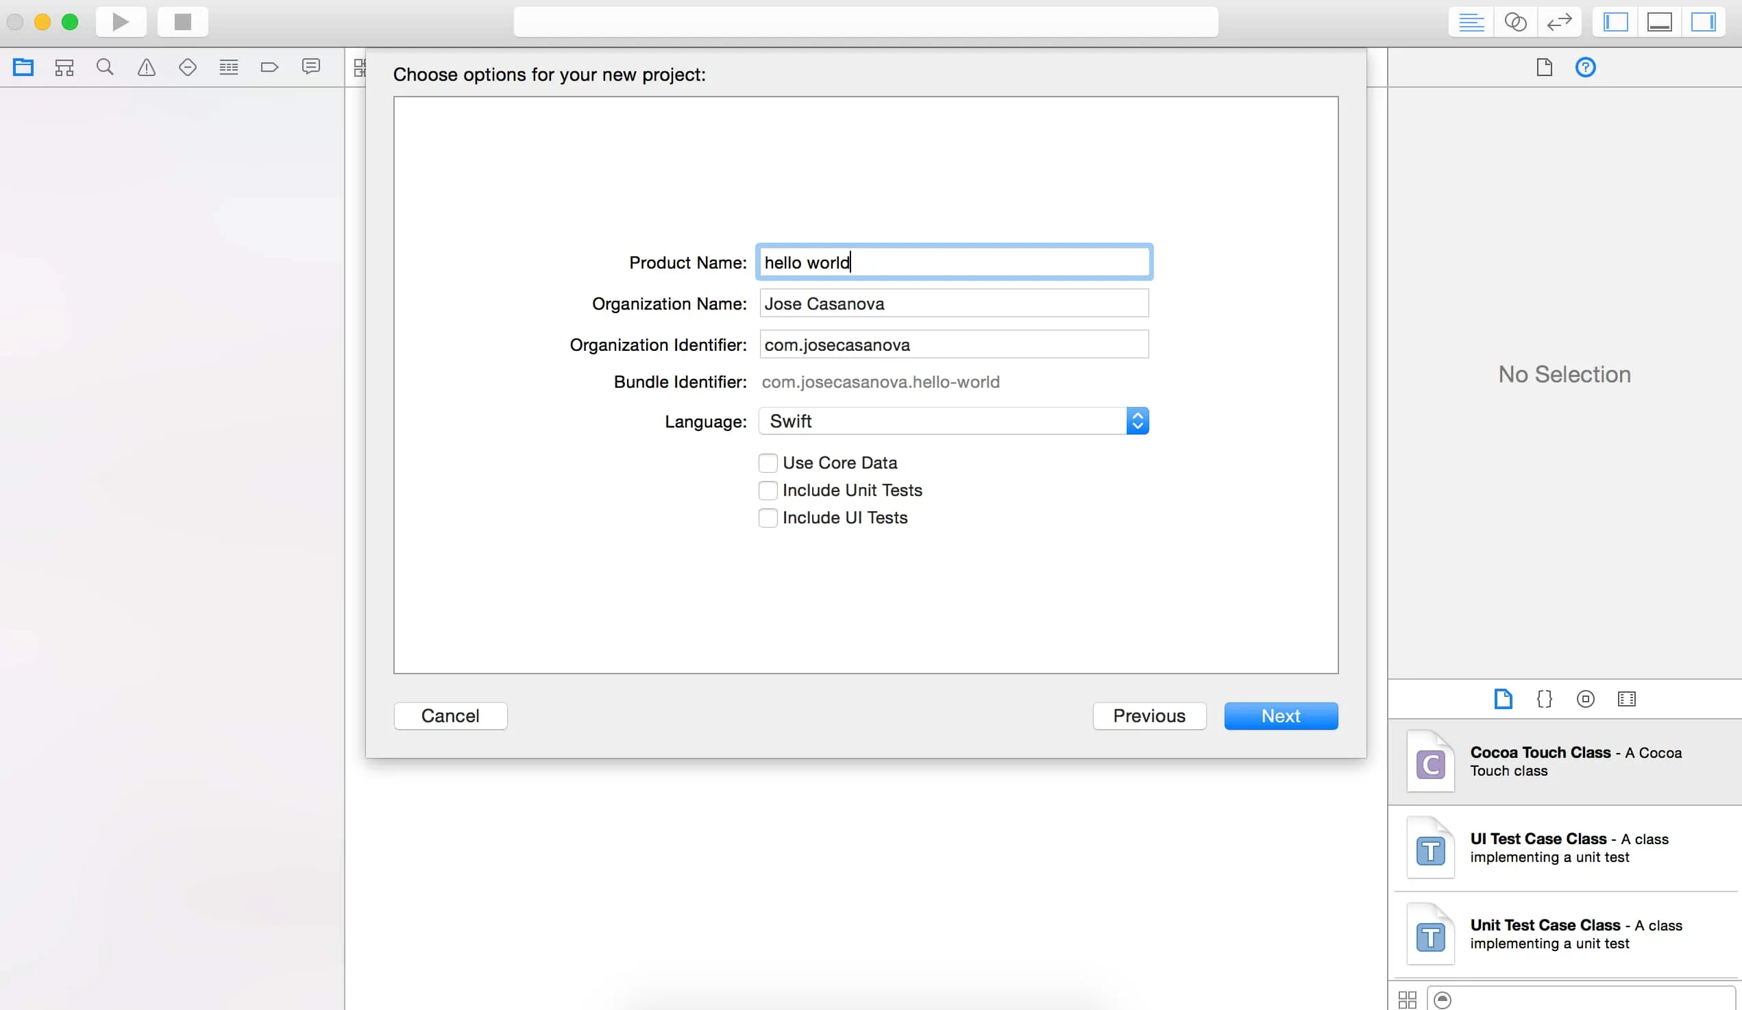1742x1010 pixels.
Task: Run the project with the play button
Action: pyautogui.click(x=121, y=21)
